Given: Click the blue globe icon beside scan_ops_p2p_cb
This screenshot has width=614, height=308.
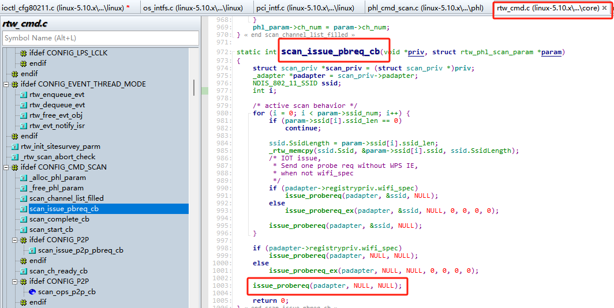Looking at the screenshot, I should pos(32,292).
